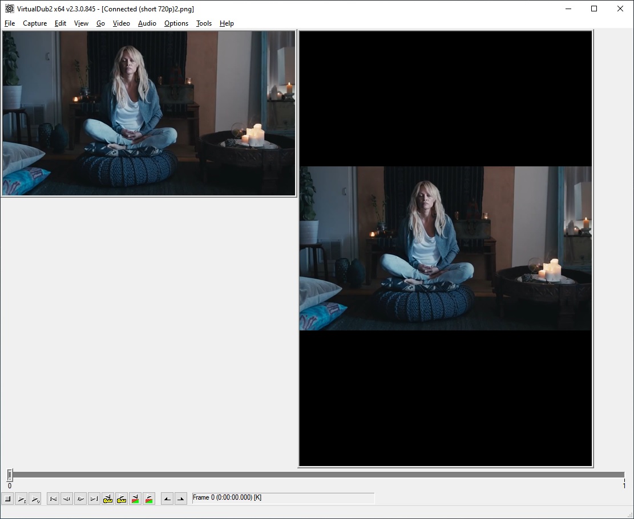This screenshot has width=634, height=519.
Task: Open the Video menu
Action: coord(122,23)
